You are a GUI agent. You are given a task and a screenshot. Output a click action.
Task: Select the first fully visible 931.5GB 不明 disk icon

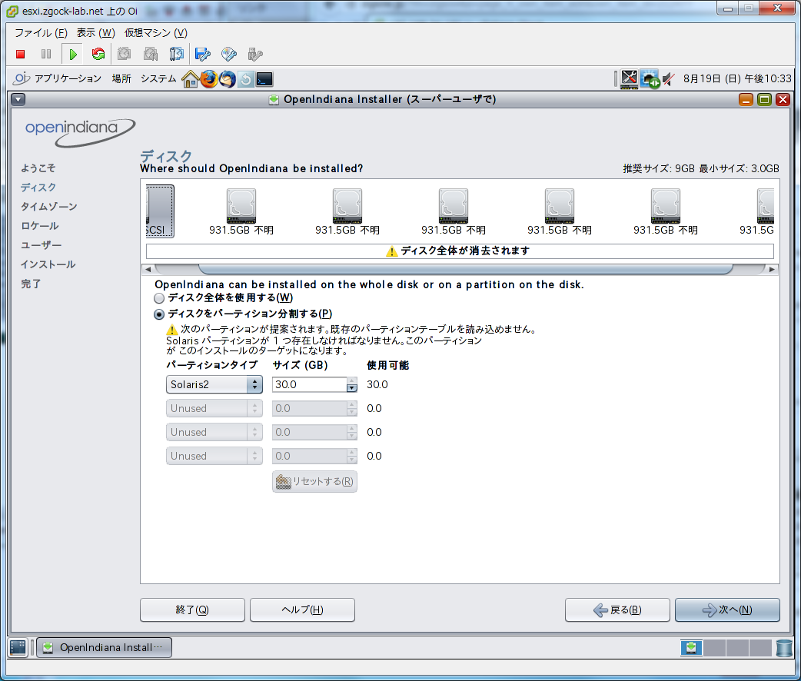click(241, 206)
